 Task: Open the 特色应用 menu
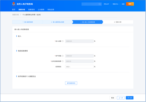pos(51,10)
